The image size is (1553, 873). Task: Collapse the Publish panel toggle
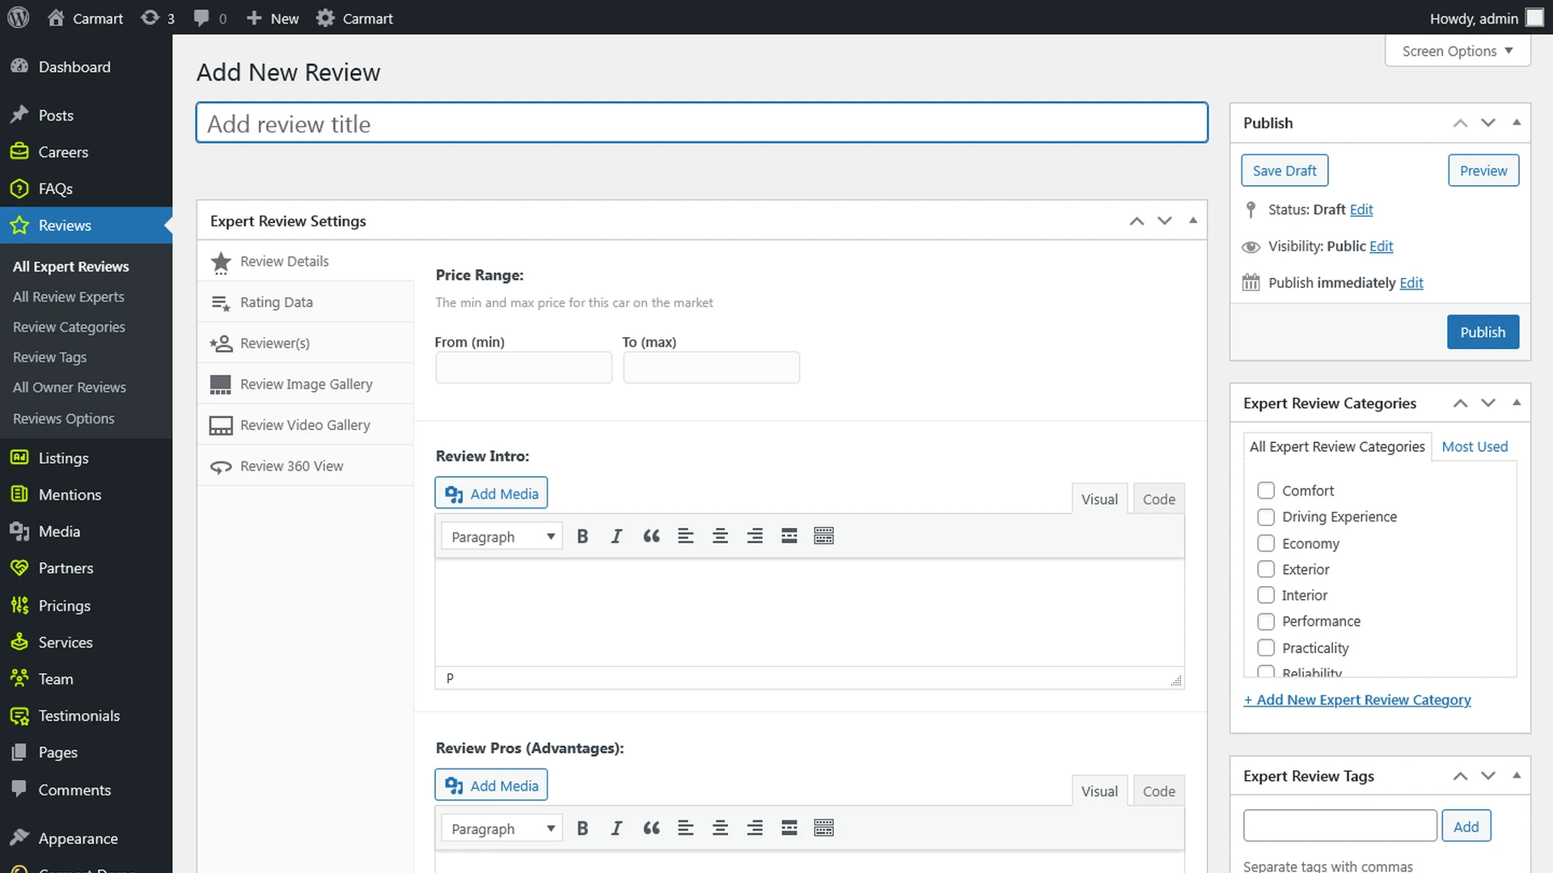[x=1517, y=123]
